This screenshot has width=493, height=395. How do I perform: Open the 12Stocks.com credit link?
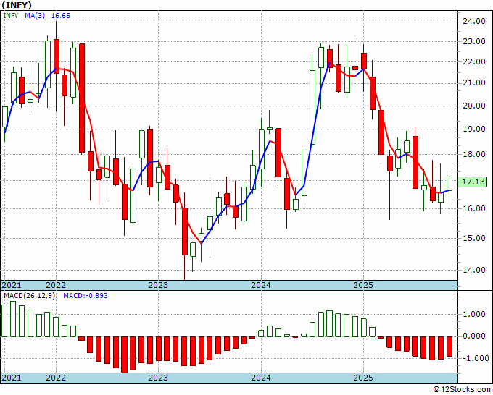(463, 390)
